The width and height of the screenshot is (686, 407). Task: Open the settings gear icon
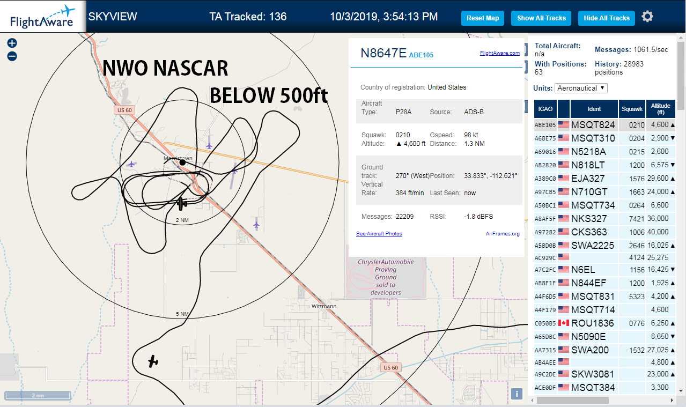(647, 17)
